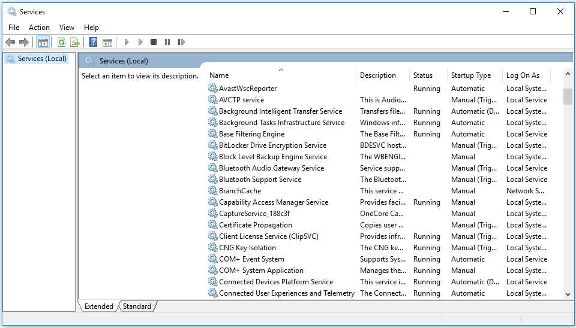This screenshot has height=328, width=576.
Task: Open the Help menu
Action: 91,28
